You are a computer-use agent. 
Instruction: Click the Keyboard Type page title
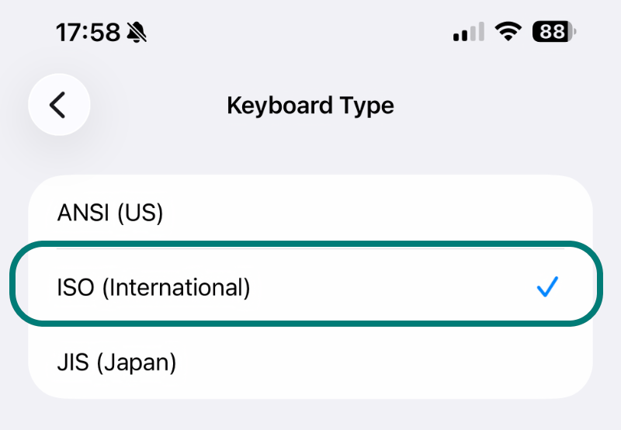pyautogui.click(x=310, y=106)
